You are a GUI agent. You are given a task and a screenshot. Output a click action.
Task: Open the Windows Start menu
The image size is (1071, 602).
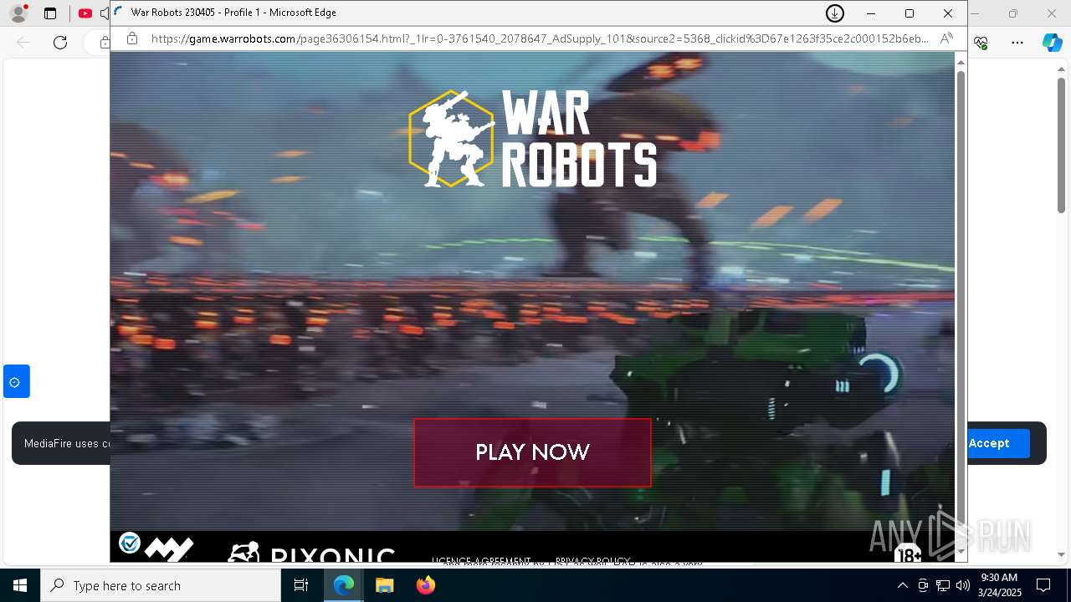(20, 585)
